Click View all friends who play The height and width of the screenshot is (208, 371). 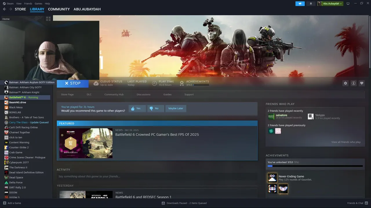pos(346,142)
